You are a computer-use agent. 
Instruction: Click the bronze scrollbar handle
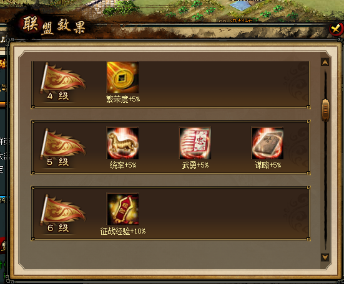[x=325, y=110]
